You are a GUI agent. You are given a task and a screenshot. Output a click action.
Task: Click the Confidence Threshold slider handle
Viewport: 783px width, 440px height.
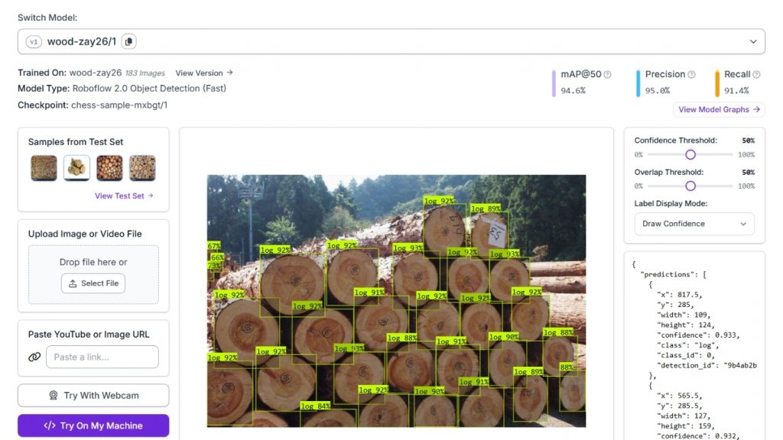(690, 154)
